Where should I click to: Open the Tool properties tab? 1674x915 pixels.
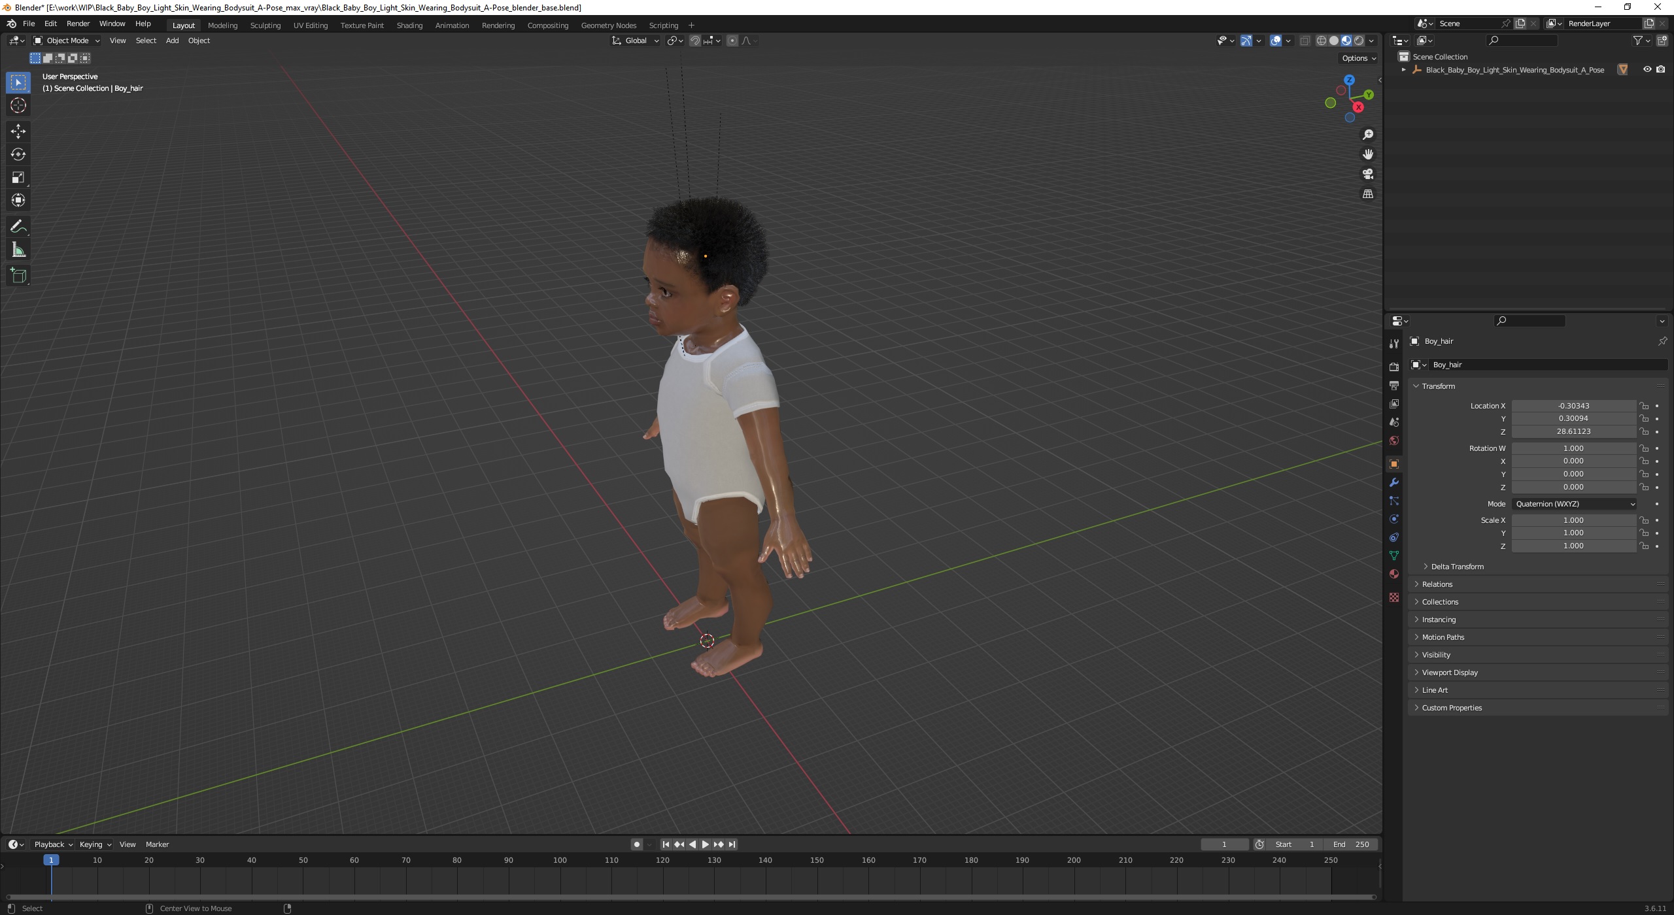coord(1394,344)
